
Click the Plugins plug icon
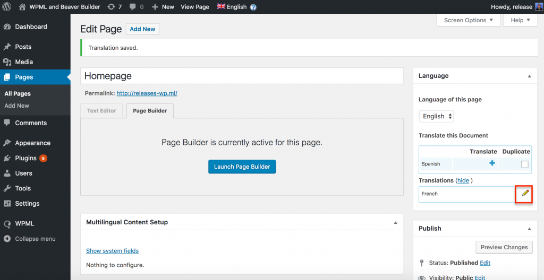7,158
